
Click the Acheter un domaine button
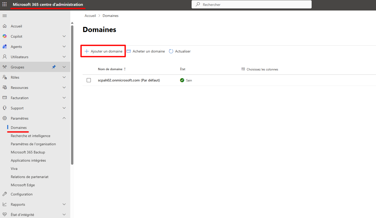click(146, 51)
